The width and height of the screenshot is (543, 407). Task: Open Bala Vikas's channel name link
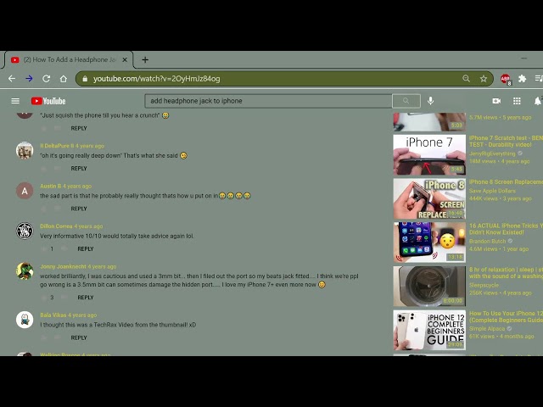coord(53,315)
